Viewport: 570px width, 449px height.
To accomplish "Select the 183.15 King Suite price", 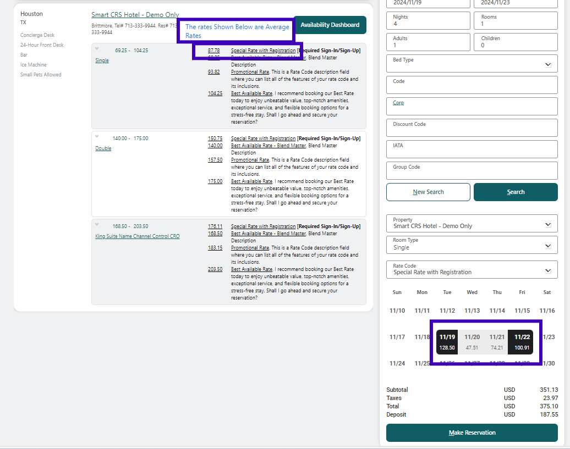I will click(x=215, y=247).
